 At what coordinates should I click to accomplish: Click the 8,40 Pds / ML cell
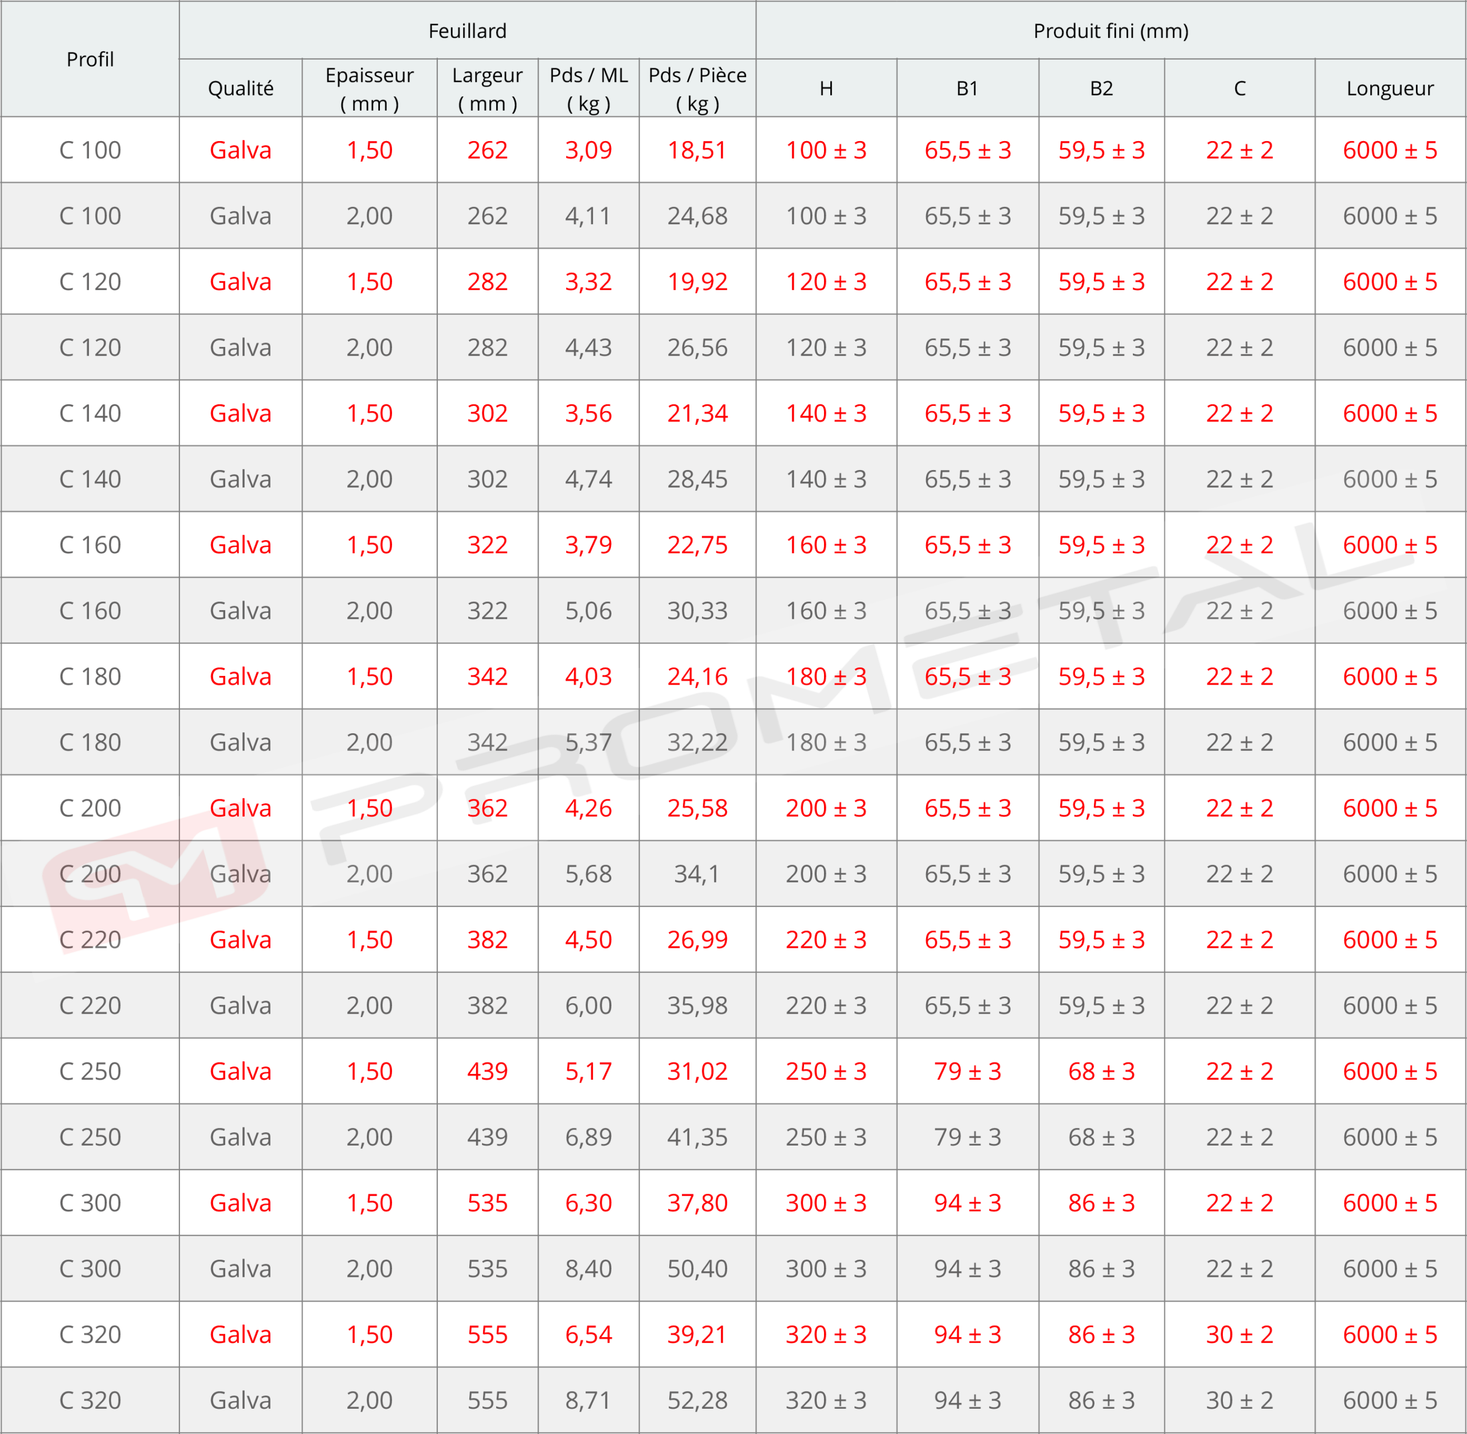pos(588,1268)
